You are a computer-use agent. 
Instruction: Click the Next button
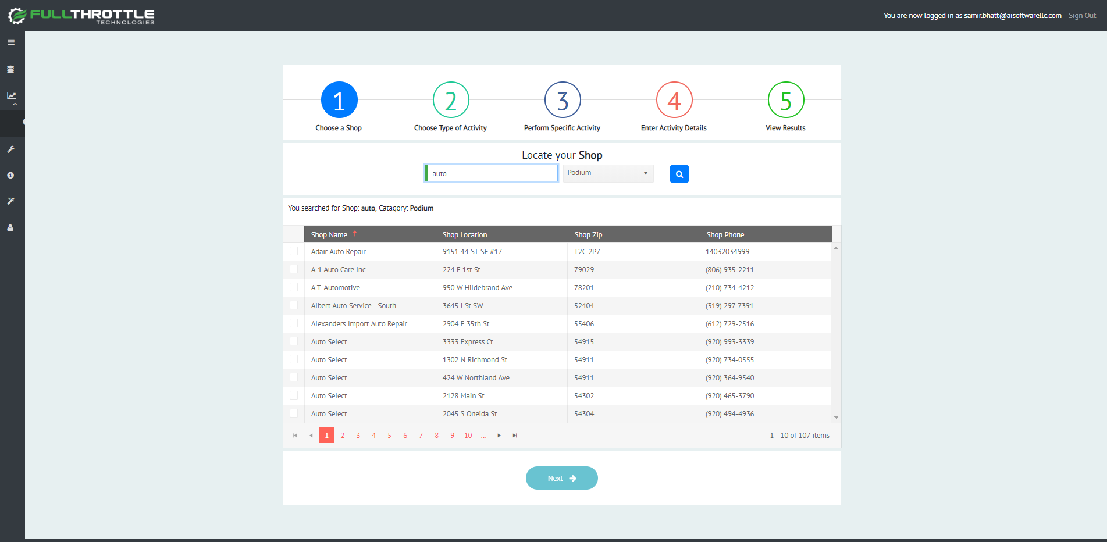562,478
